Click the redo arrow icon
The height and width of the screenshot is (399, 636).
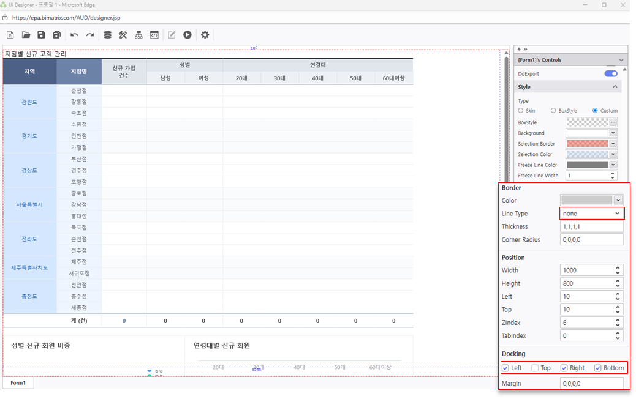(x=90, y=35)
